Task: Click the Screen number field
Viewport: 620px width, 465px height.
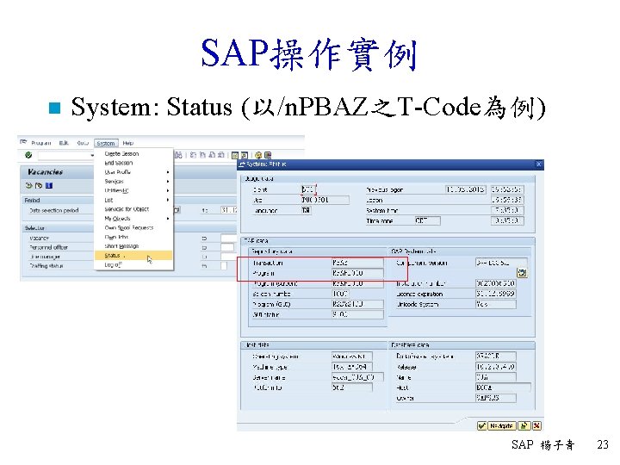Action: [340, 294]
